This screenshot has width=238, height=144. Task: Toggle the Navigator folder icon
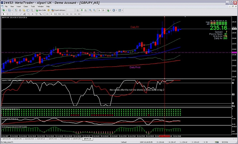(x=24, y=10)
